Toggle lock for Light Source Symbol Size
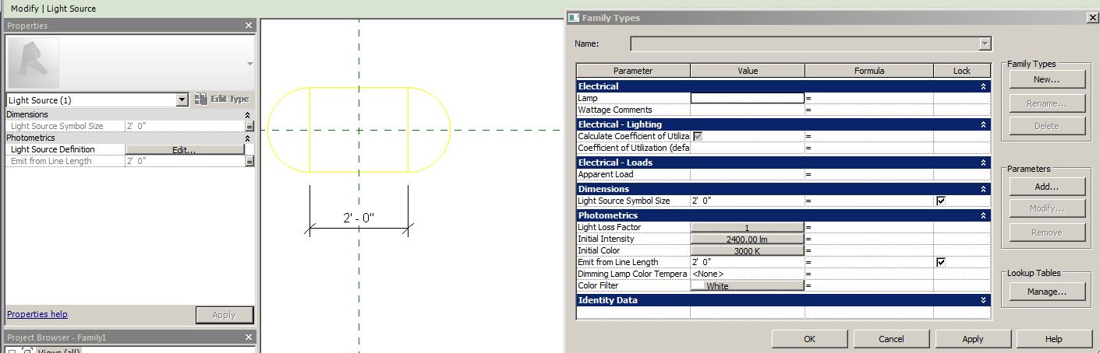Screen dimensions: 1100x353 (941, 201)
